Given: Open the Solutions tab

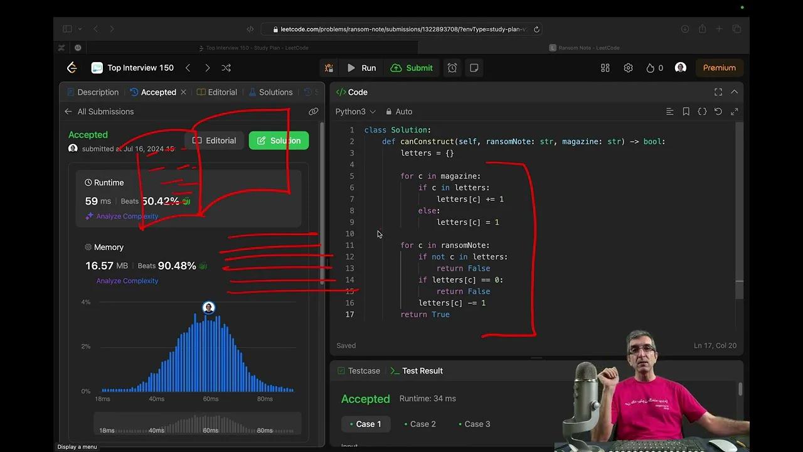Looking at the screenshot, I should coord(271,92).
